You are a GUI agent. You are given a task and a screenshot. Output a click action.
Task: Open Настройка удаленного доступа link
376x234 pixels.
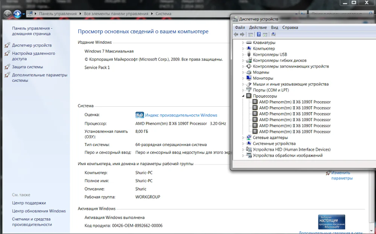[33, 56]
